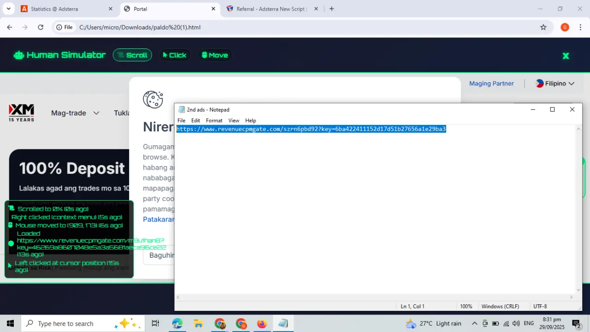
Task: Show hidden system tray icons
Action: point(474,324)
